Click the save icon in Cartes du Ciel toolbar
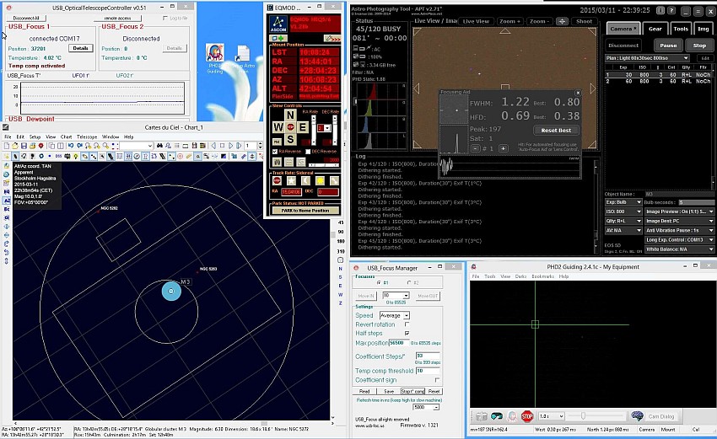The width and height of the screenshot is (717, 439). pyautogui.click(x=24, y=146)
